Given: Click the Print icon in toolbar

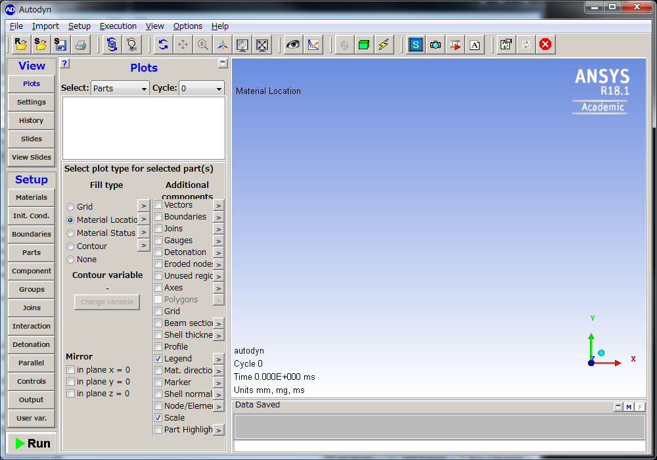Looking at the screenshot, I should click(80, 45).
